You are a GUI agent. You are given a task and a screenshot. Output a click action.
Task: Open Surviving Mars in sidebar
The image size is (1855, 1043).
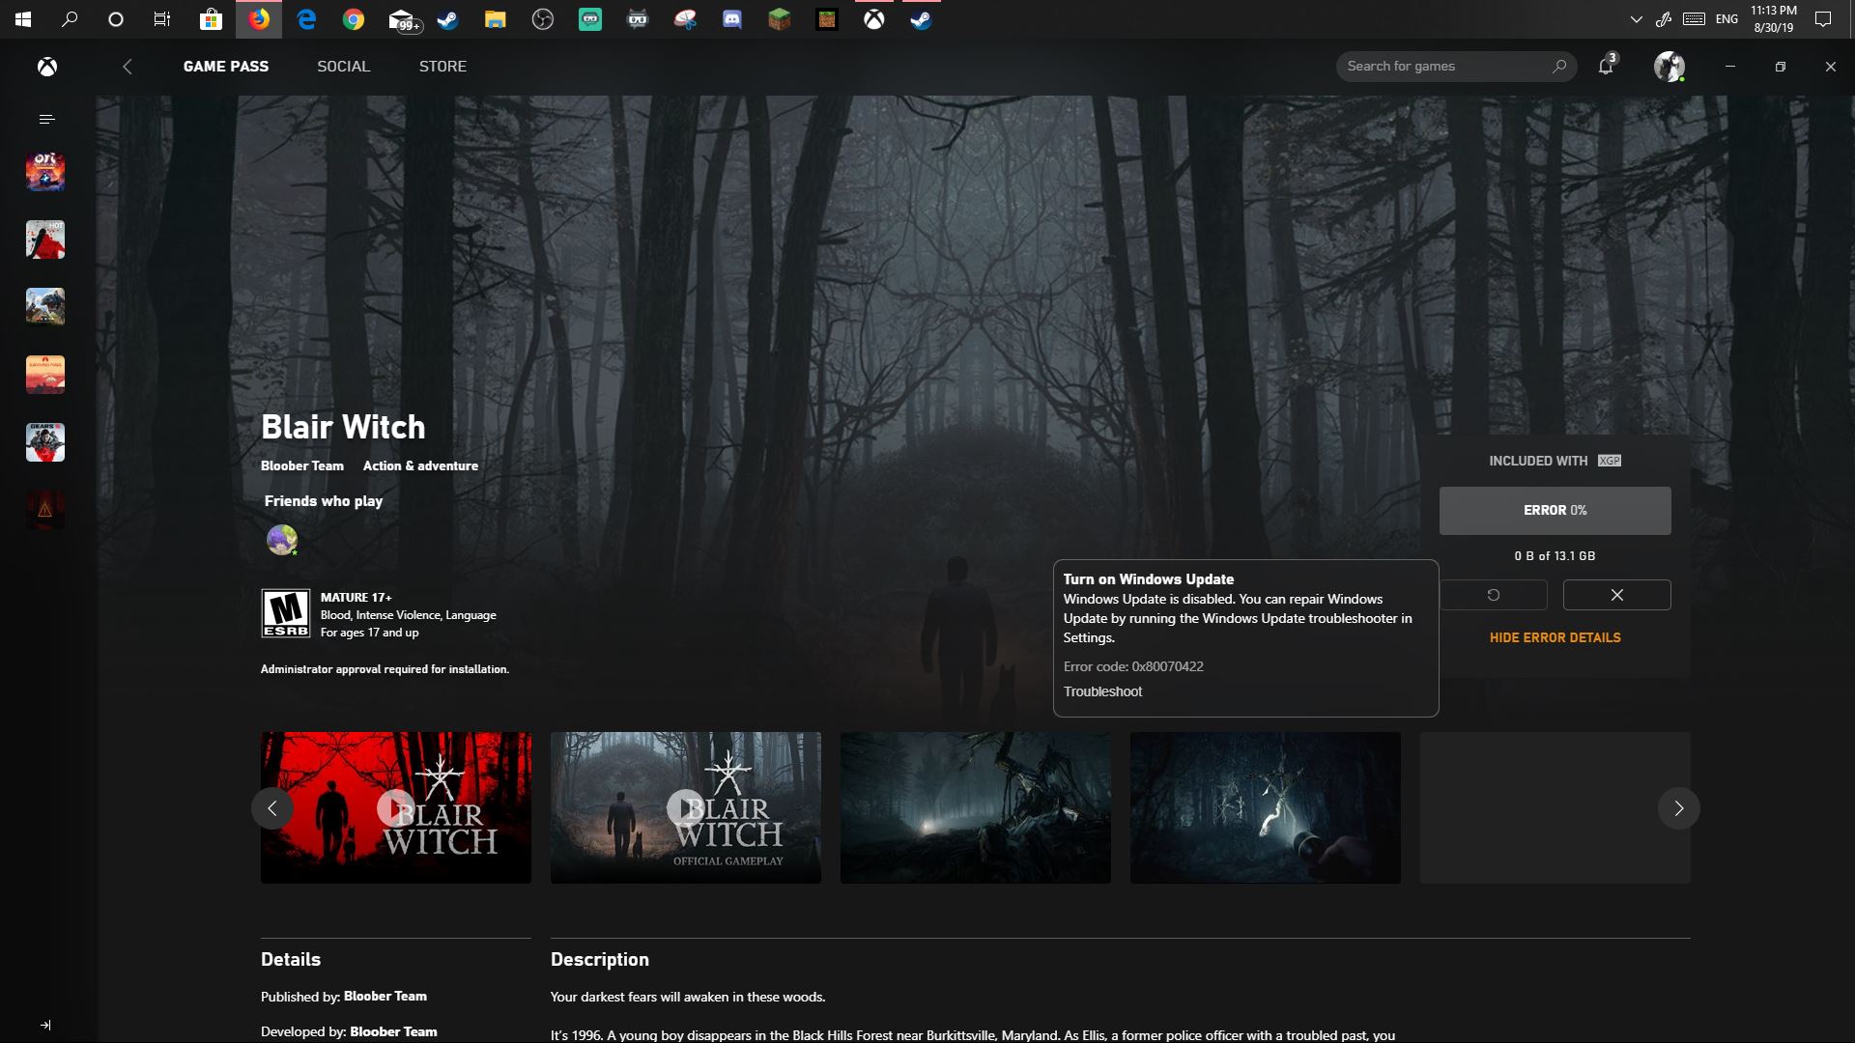point(45,375)
